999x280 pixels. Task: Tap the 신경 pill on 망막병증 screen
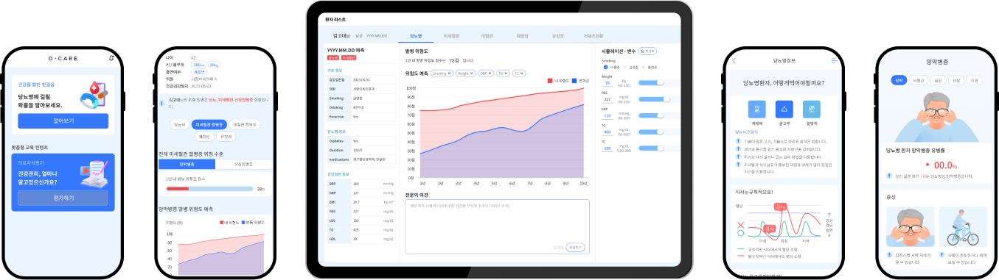click(x=974, y=81)
